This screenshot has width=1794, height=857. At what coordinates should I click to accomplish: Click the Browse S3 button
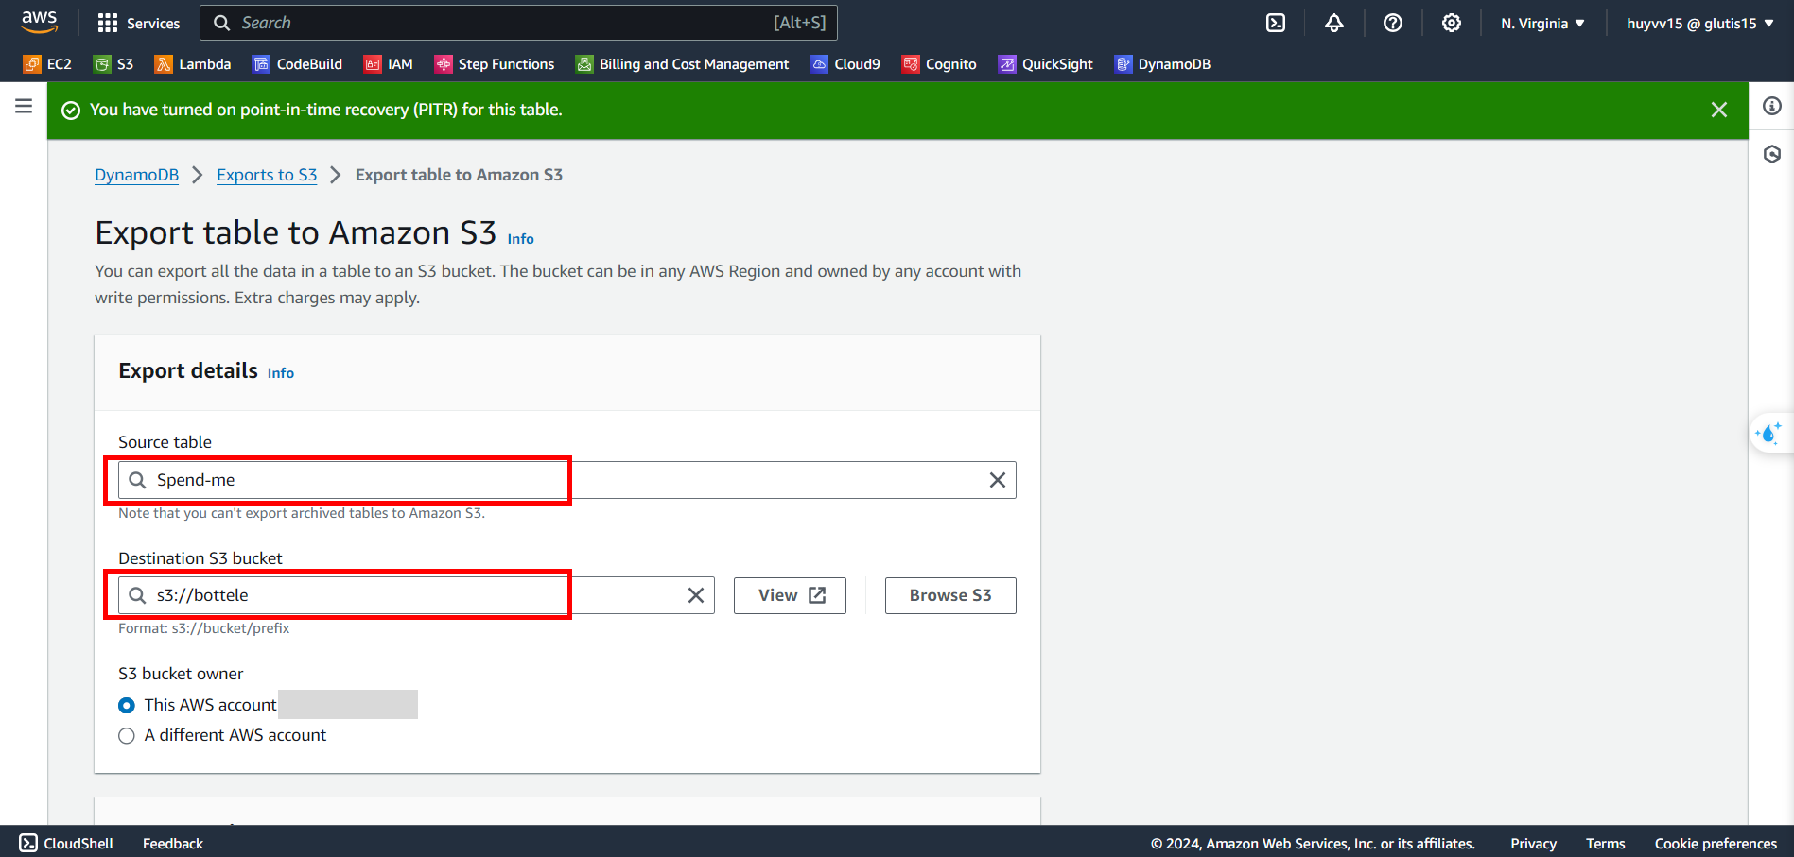[x=950, y=595]
